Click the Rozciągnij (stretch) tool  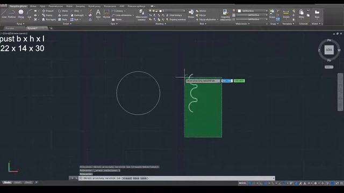pos(49,19)
